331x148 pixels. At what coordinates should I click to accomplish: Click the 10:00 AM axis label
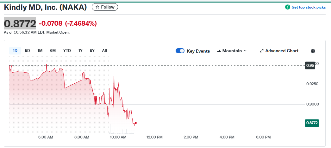click(118, 137)
